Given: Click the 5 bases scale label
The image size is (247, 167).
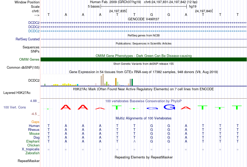Looking at the screenshot, I should point(94,7).
